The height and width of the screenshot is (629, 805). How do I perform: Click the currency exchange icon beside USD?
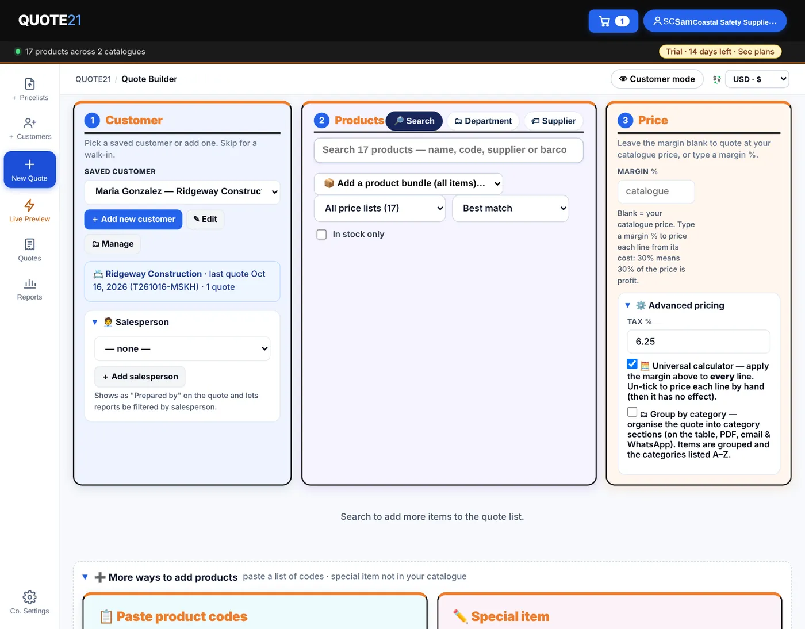(717, 79)
